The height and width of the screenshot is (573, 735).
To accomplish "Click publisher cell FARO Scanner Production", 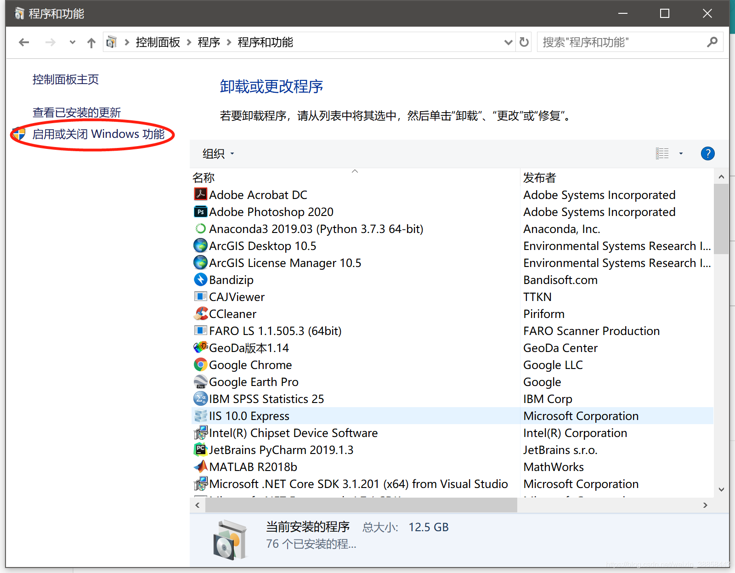I will pos(592,331).
